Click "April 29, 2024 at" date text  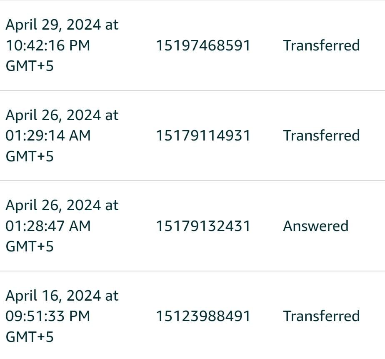pos(62,25)
